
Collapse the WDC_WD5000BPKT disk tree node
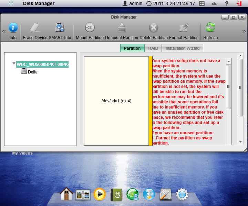point(14,64)
